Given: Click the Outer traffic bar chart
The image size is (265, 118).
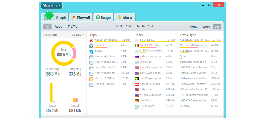Looking at the screenshot, I should tap(52, 92).
